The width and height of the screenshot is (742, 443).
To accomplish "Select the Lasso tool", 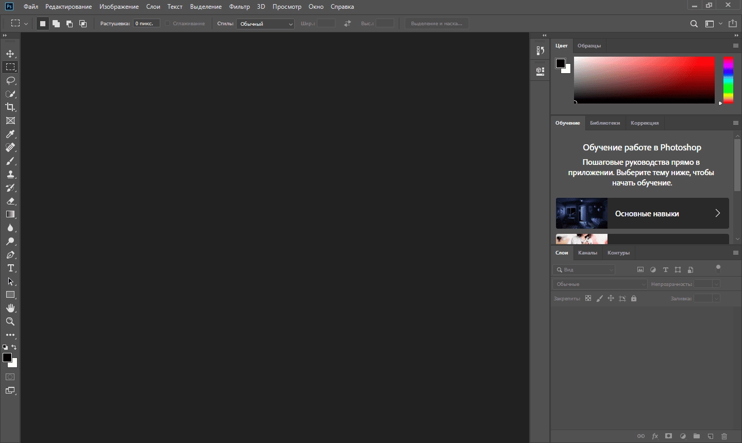I will [x=10, y=81].
